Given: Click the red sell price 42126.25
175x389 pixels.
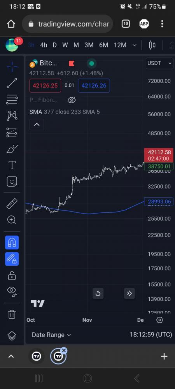Looking at the screenshot, I should [x=45, y=86].
